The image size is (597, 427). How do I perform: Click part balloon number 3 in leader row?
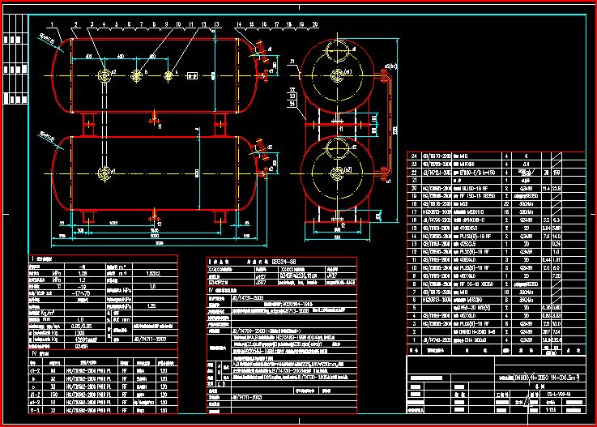[92, 24]
